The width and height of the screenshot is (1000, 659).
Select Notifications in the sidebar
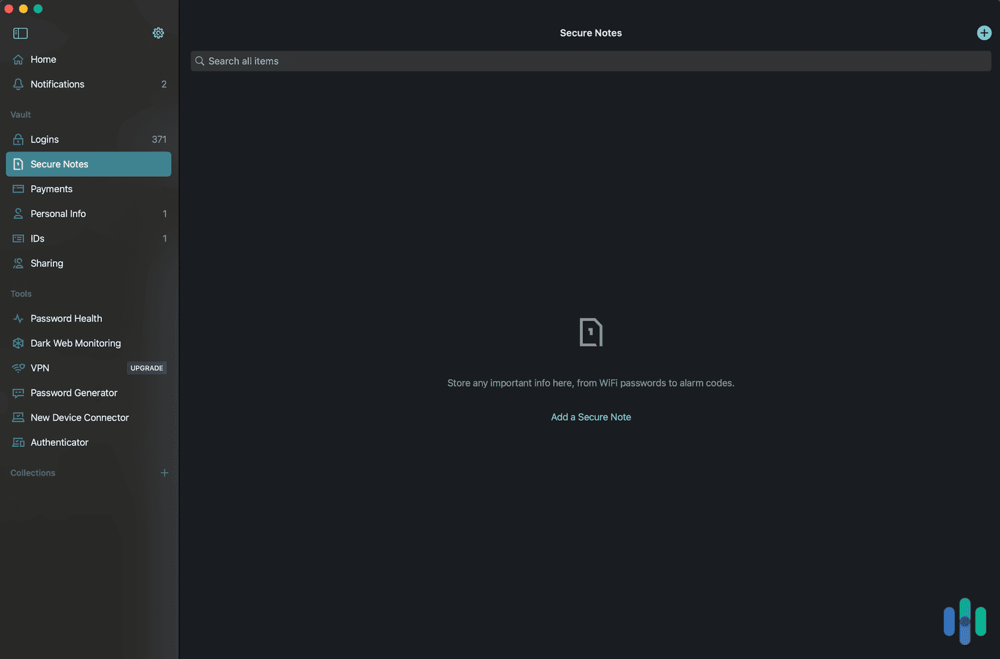pyautogui.click(x=57, y=84)
